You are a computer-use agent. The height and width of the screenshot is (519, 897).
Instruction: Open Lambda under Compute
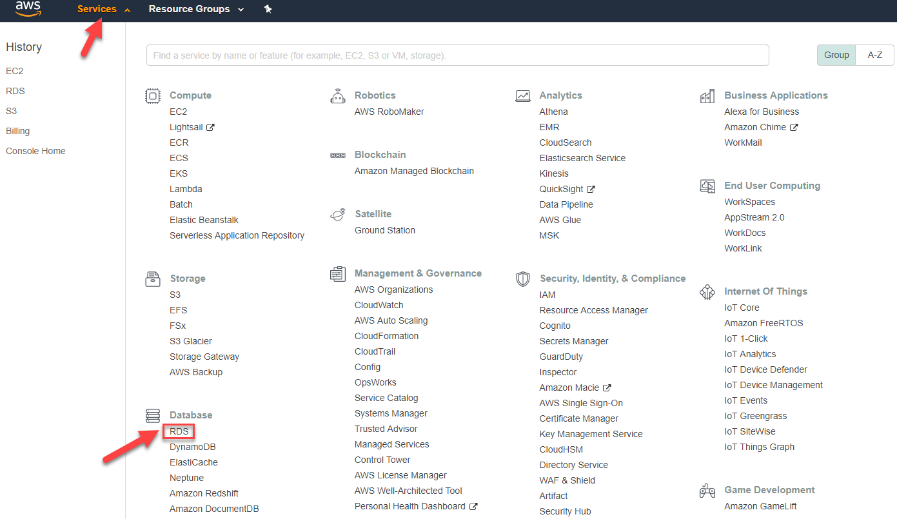186,189
